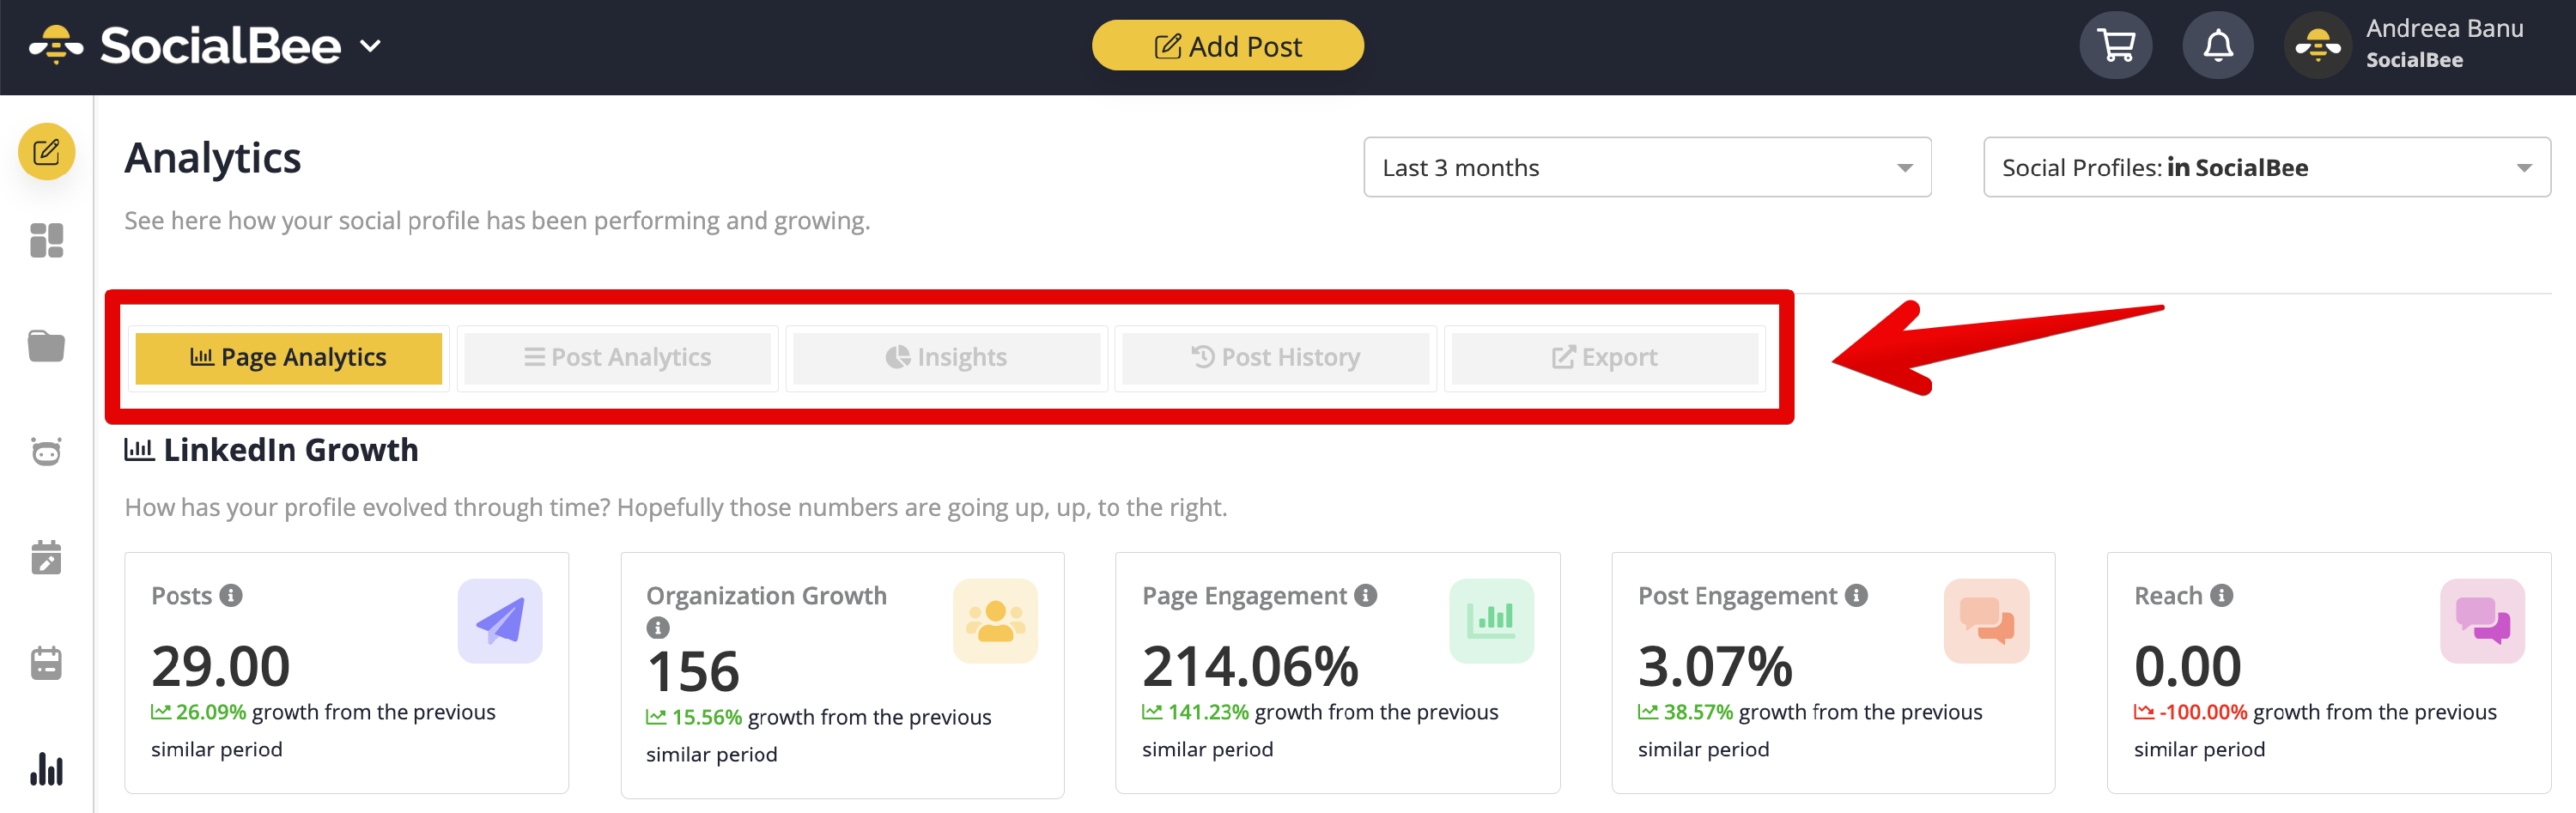
Task: Open the dashboard grid sidebar icon
Action: tap(46, 240)
